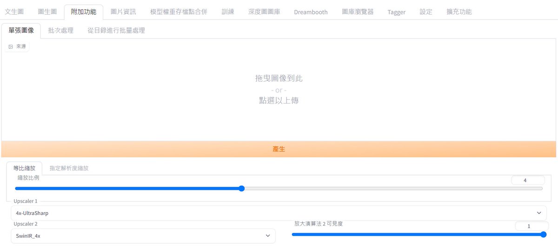
Task: Open the 訓練 tab
Action: click(228, 12)
